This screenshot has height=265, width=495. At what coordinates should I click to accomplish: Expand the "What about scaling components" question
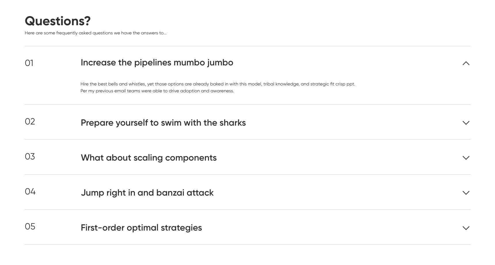point(148,158)
